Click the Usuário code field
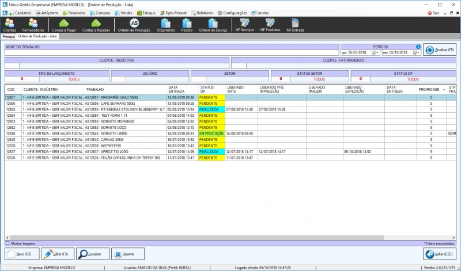 (x=119, y=79)
